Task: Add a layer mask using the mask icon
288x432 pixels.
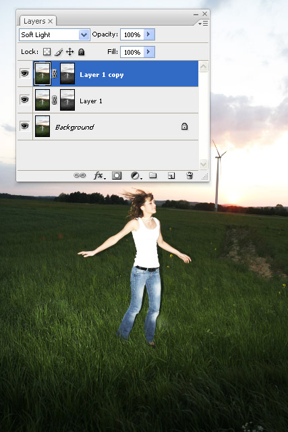Action: pos(117,175)
